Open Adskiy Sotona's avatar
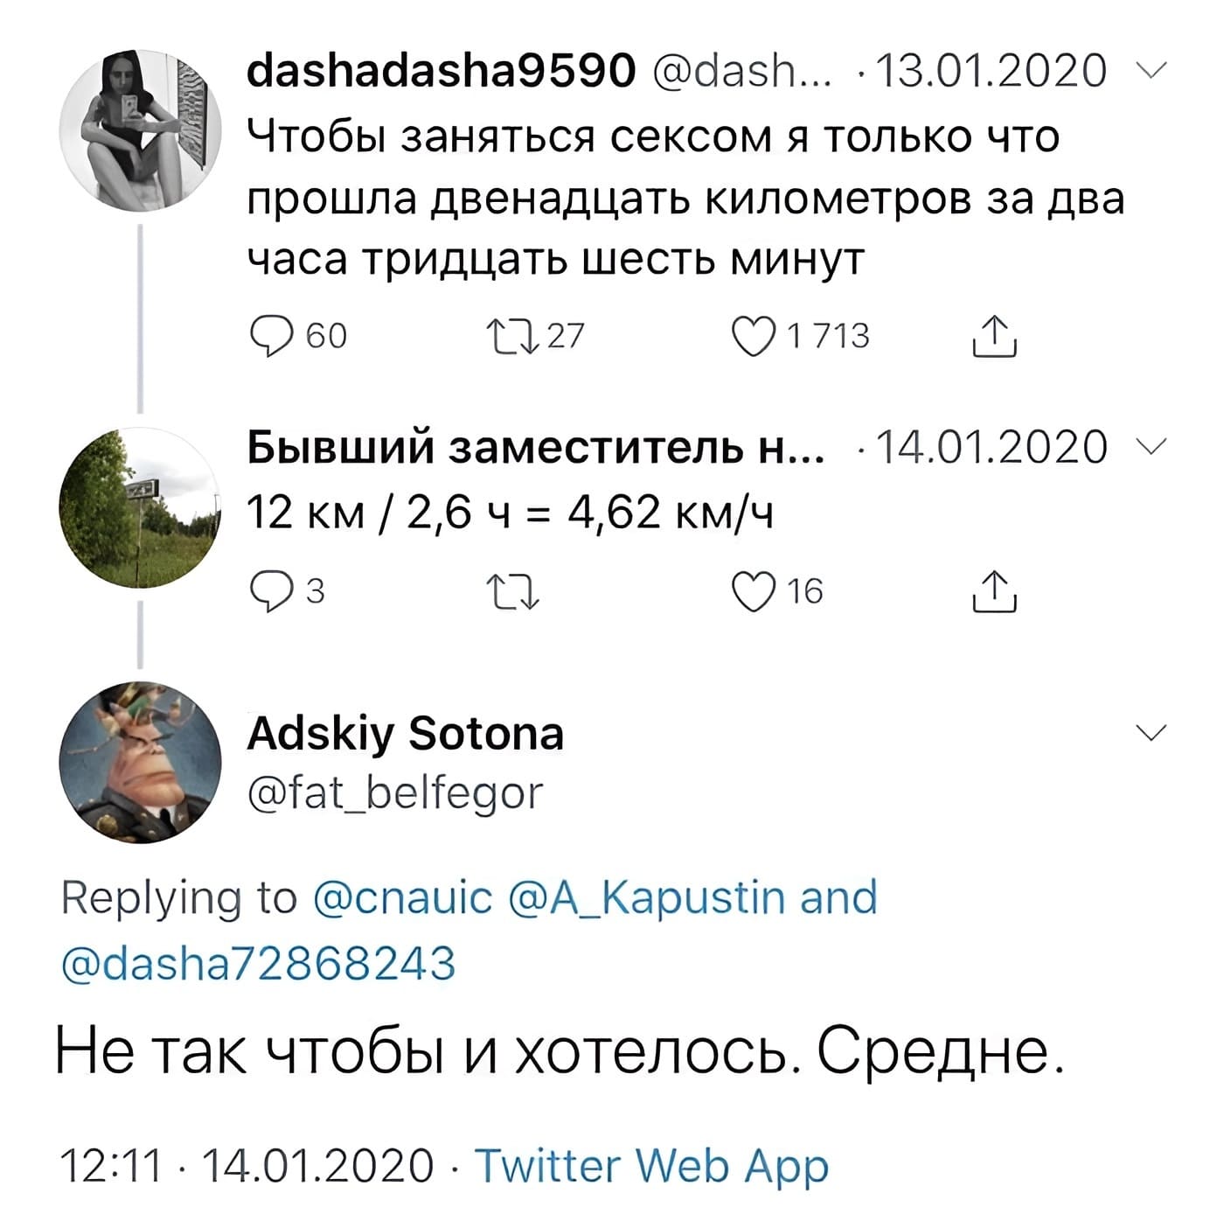The image size is (1224, 1228). (140, 761)
